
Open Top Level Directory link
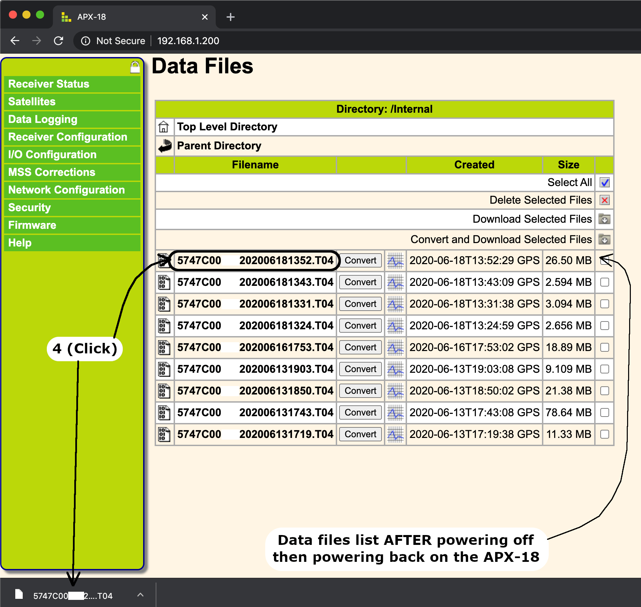227,127
